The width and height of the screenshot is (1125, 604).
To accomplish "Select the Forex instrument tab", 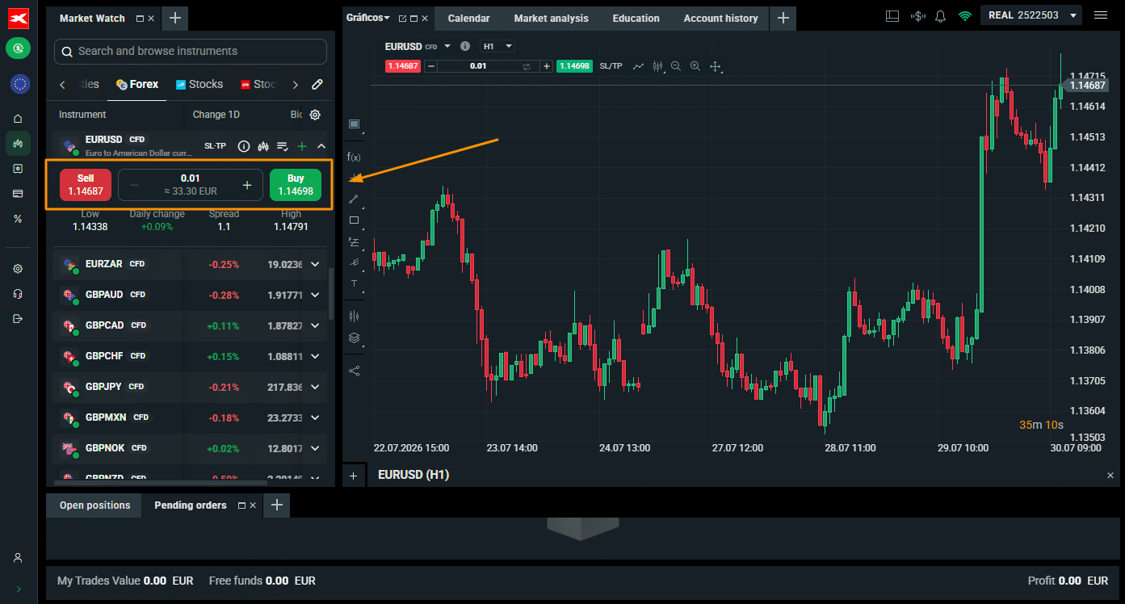I will tap(137, 84).
